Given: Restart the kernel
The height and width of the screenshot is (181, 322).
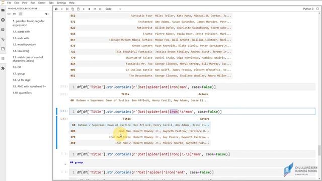Looking at the screenshot, I should [95, 9].
